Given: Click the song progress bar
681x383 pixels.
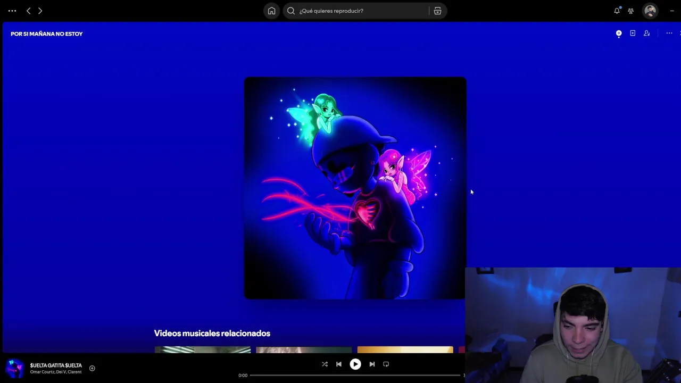Looking at the screenshot, I should (355, 376).
